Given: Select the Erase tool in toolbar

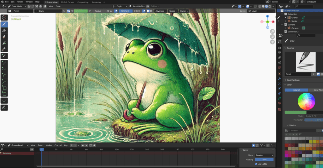Looking at the screenshot, I should click(x=4, y=37).
